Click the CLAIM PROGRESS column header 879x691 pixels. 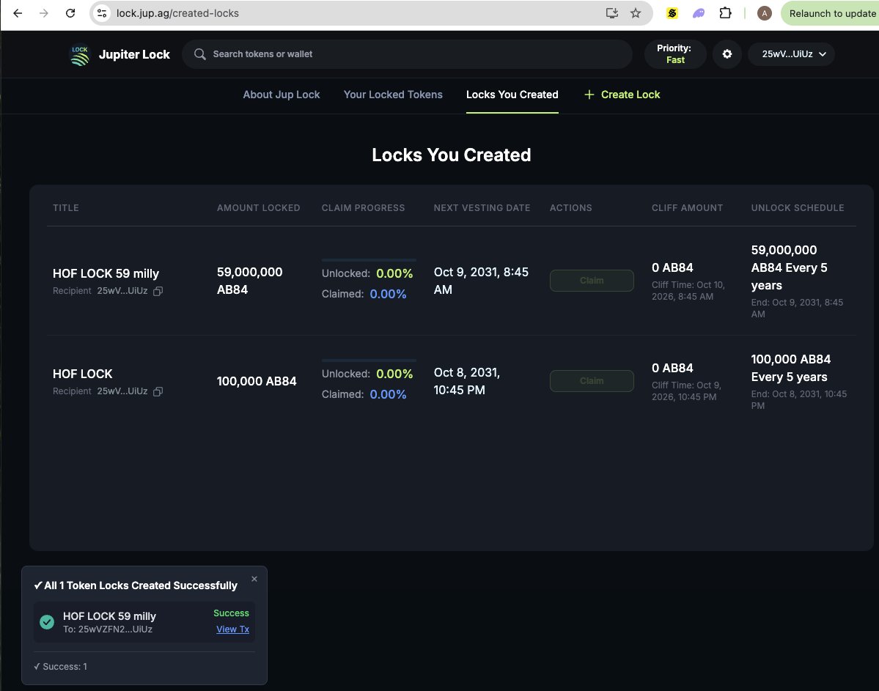click(364, 208)
